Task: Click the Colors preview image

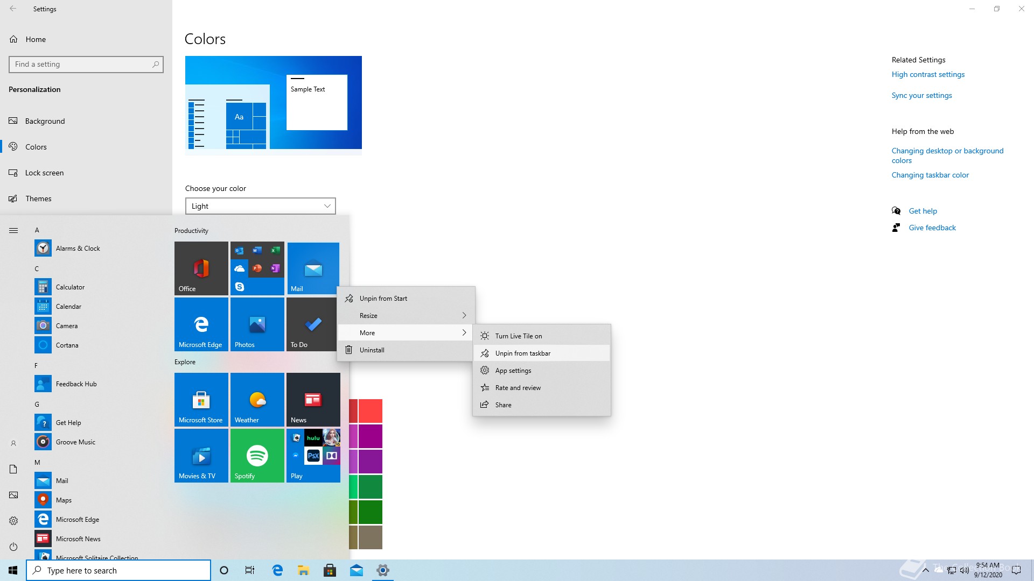Action: pos(273,105)
